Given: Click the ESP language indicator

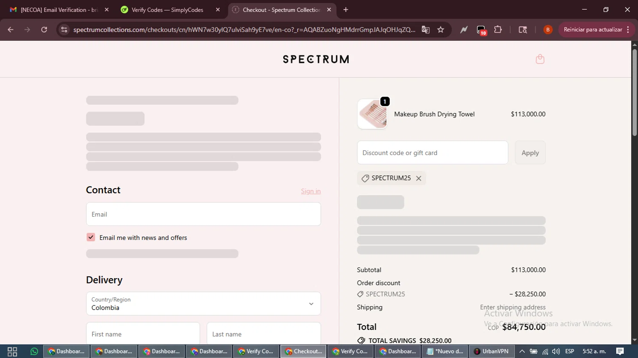Looking at the screenshot, I should tap(570, 352).
